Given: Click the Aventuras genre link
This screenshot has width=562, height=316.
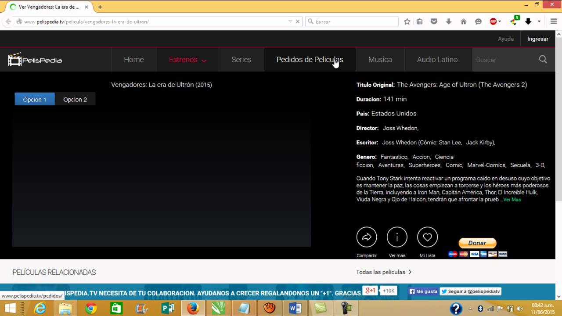Looking at the screenshot, I should (391, 165).
